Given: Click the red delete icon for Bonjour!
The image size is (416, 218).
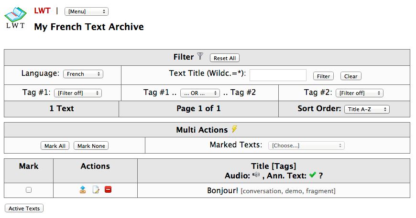Looking at the screenshot, I should point(108,190).
